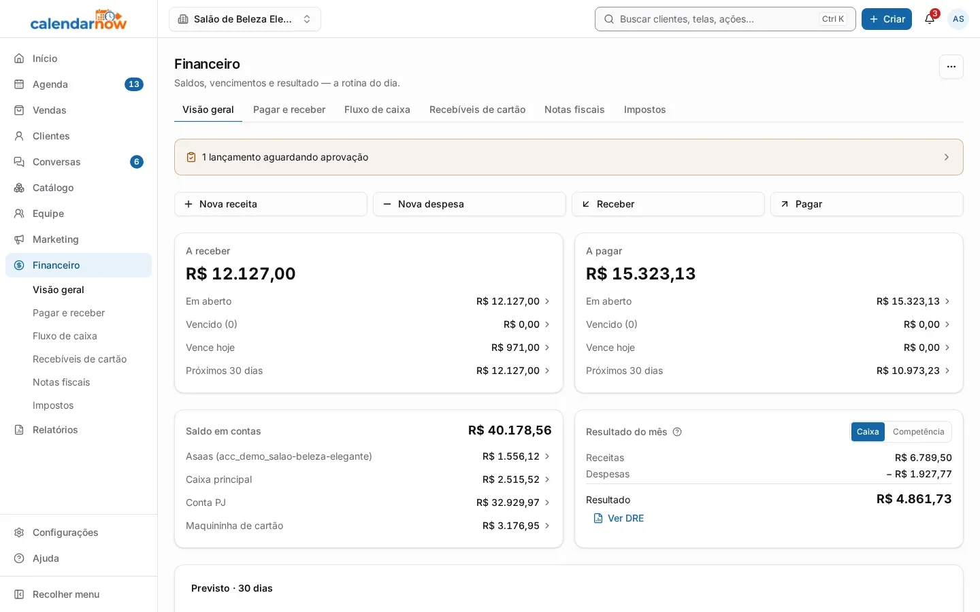Viewport: 980px width, 612px height.
Task: Click the Receber button
Action: click(668, 204)
